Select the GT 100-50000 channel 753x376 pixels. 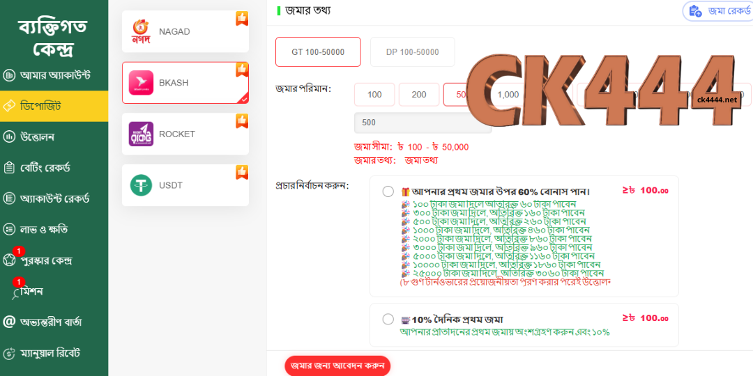[x=318, y=52]
